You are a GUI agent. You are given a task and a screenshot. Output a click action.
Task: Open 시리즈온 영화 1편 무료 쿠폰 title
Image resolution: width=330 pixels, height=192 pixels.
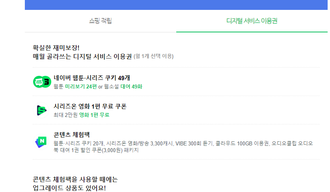tap(90, 106)
